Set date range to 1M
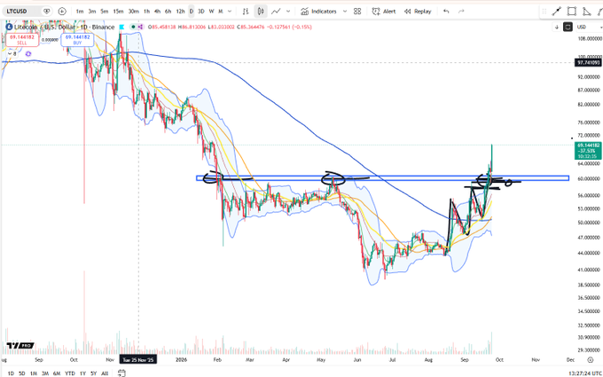Image resolution: width=603 pixels, height=377 pixels. [x=34, y=373]
